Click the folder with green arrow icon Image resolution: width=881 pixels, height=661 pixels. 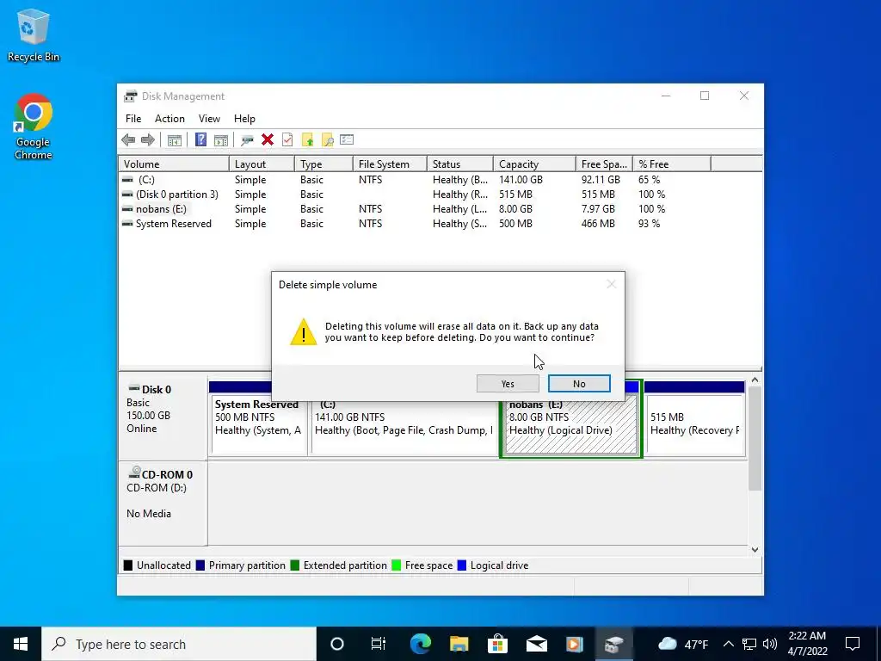[307, 140]
